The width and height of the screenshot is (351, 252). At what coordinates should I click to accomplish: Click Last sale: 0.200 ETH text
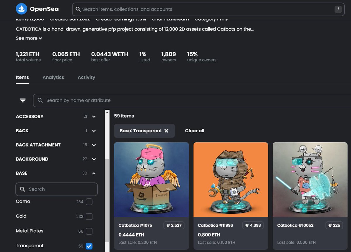pyautogui.click(x=138, y=242)
